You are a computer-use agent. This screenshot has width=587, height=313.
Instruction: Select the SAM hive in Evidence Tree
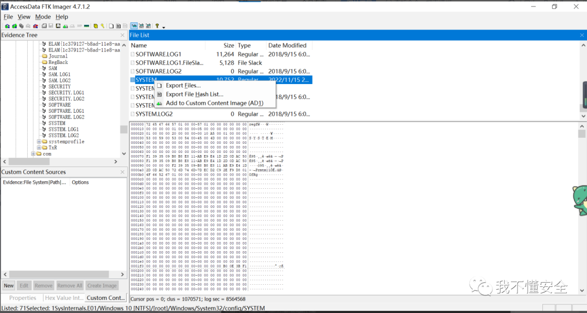point(53,68)
